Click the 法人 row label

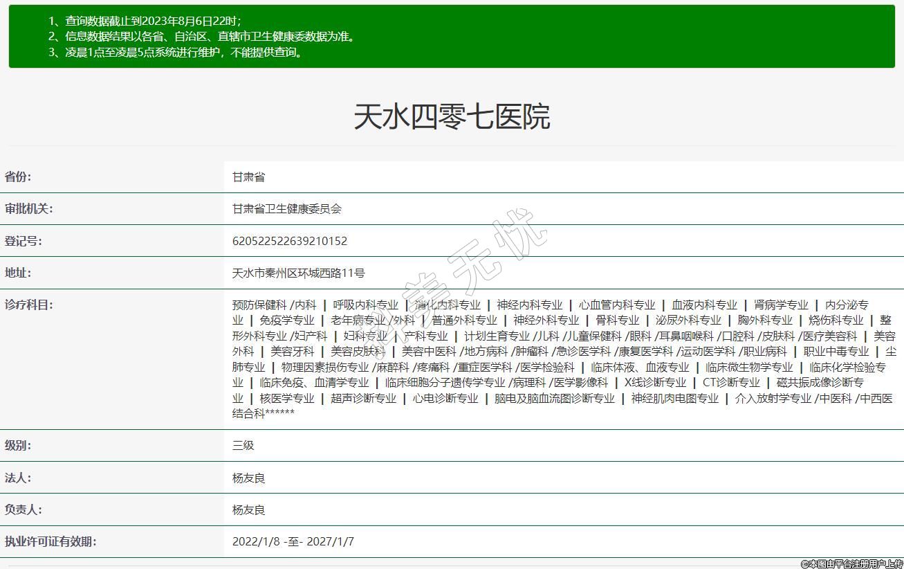click(x=18, y=478)
